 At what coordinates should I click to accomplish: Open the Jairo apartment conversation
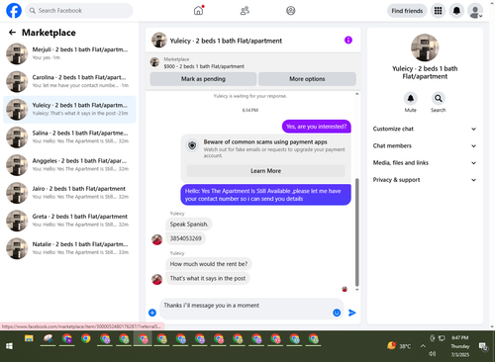(69, 193)
